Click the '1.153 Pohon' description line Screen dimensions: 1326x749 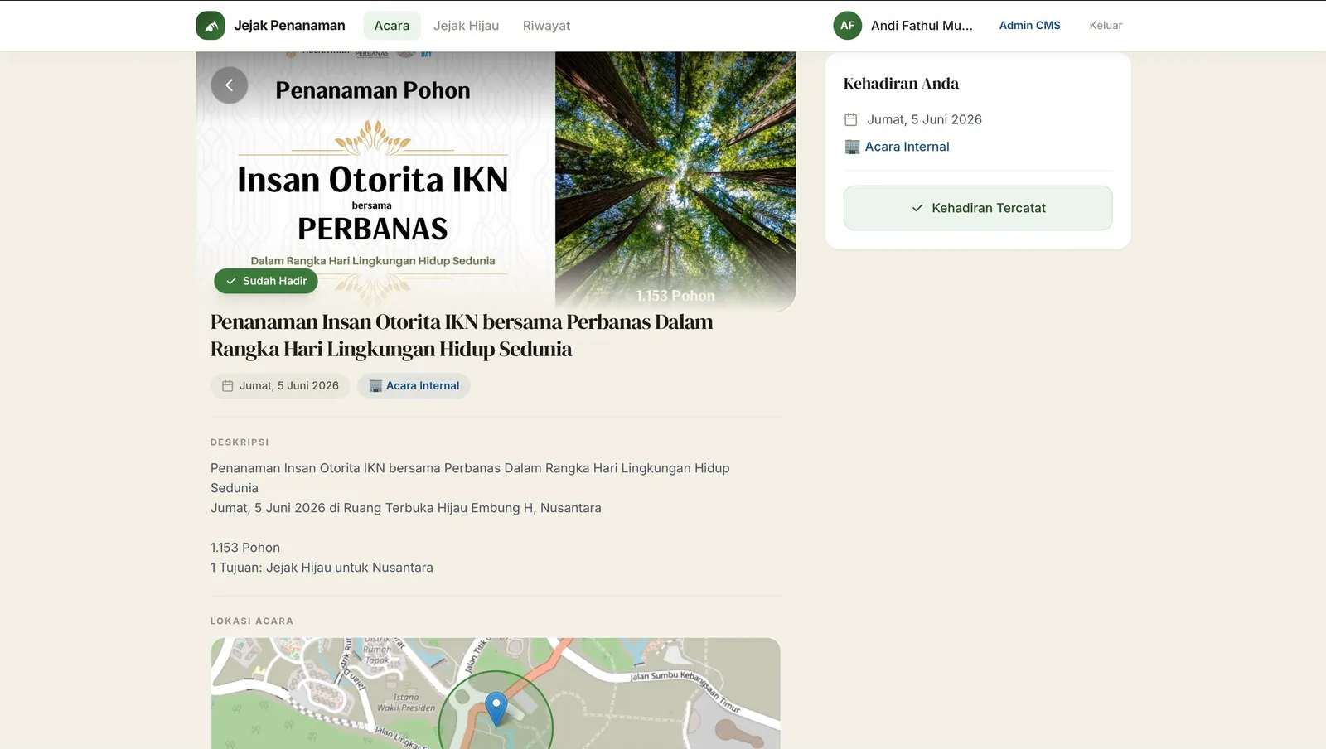[245, 548]
